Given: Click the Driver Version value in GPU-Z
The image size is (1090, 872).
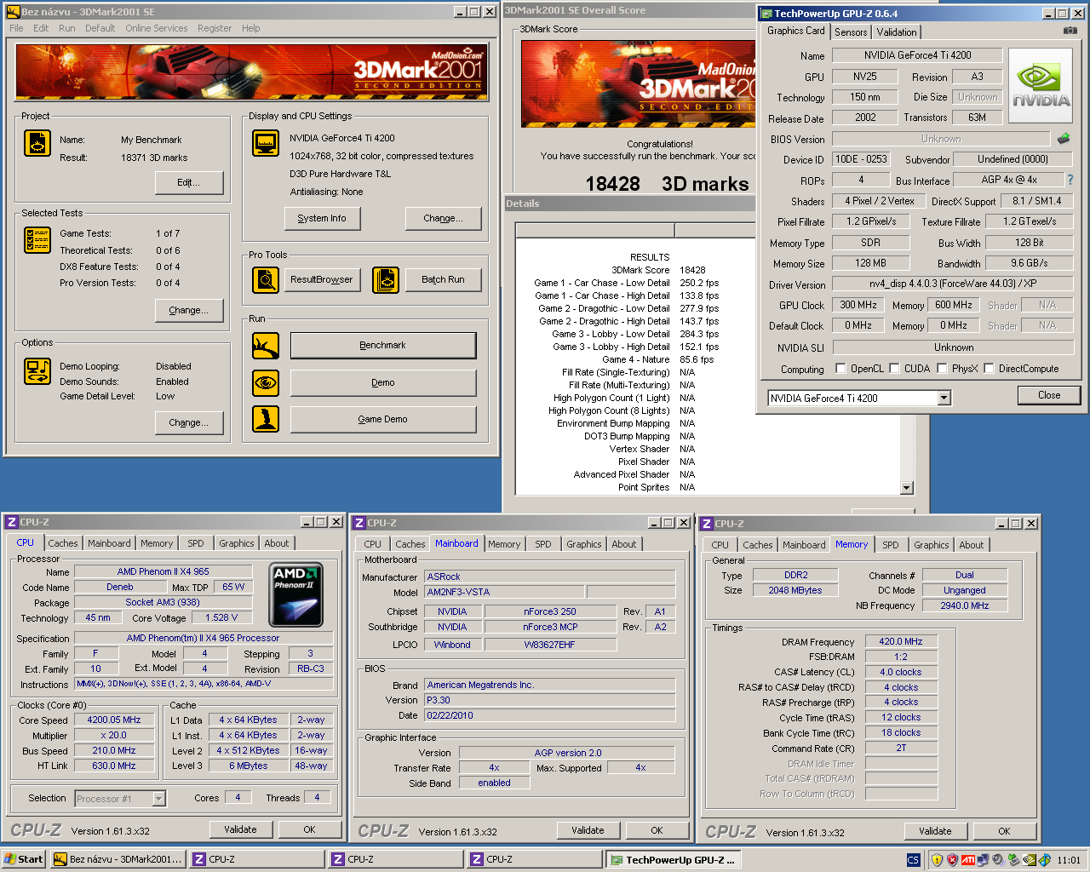Looking at the screenshot, I should 952,284.
